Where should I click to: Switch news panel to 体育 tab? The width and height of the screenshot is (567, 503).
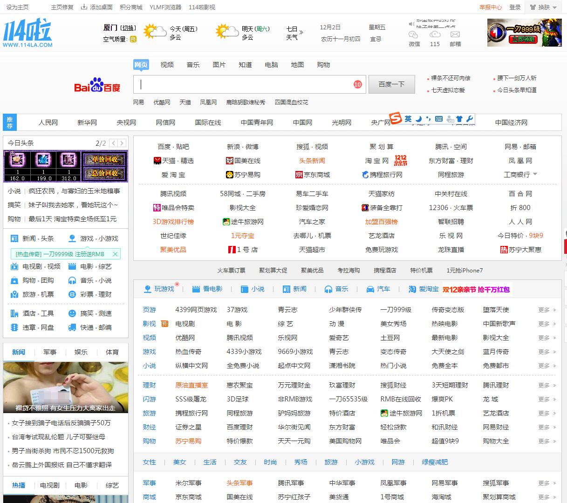(112, 352)
